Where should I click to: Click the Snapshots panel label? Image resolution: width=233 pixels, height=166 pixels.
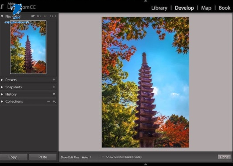(14, 87)
